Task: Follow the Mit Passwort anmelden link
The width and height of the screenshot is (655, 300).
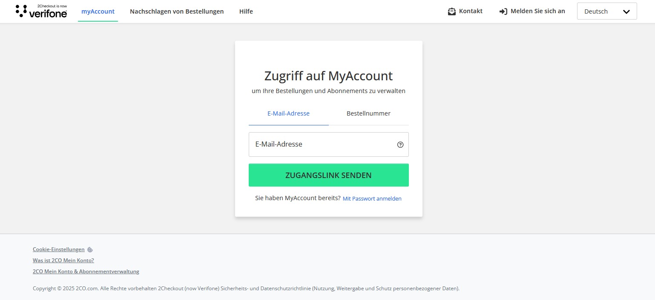Action: [372, 198]
